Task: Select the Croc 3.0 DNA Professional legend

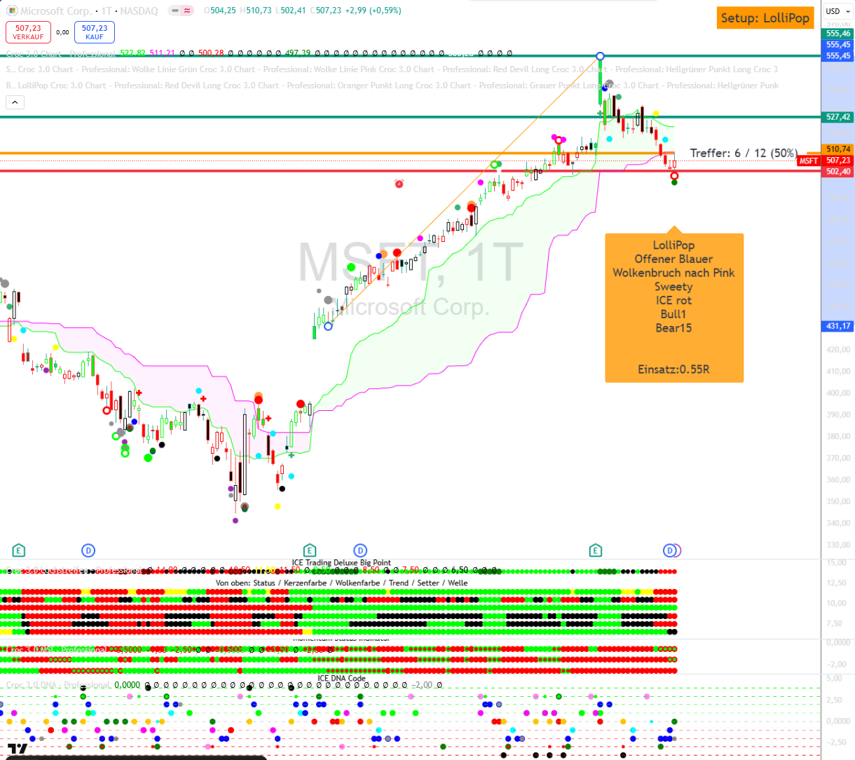Action: [x=57, y=685]
